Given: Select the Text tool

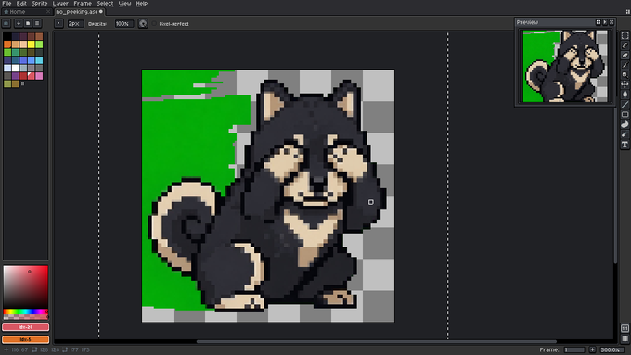Looking at the screenshot, I should [x=625, y=145].
